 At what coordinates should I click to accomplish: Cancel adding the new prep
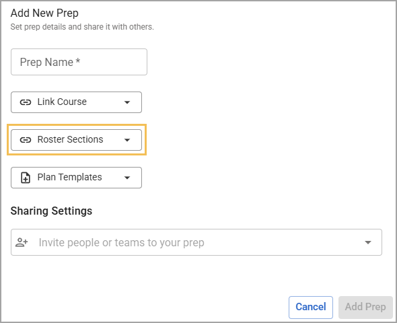point(311,307)
